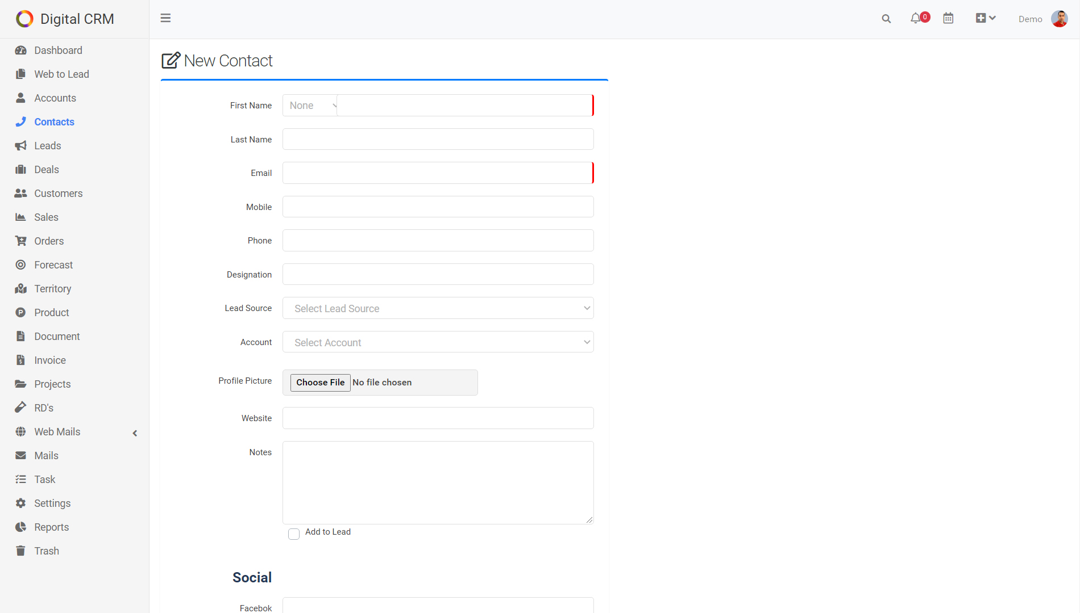The image size is (1080, 613).
Task: Open the Select Lead Source dropdown
Action: point(438,308)
